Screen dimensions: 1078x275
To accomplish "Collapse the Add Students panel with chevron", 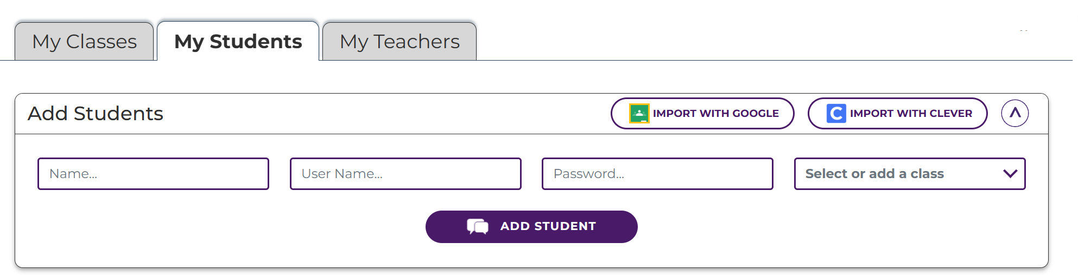I will click(1014, 114).
